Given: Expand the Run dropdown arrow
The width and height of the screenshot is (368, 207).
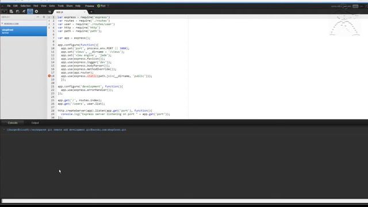Looking at the screenshot, I should [108, 6].
